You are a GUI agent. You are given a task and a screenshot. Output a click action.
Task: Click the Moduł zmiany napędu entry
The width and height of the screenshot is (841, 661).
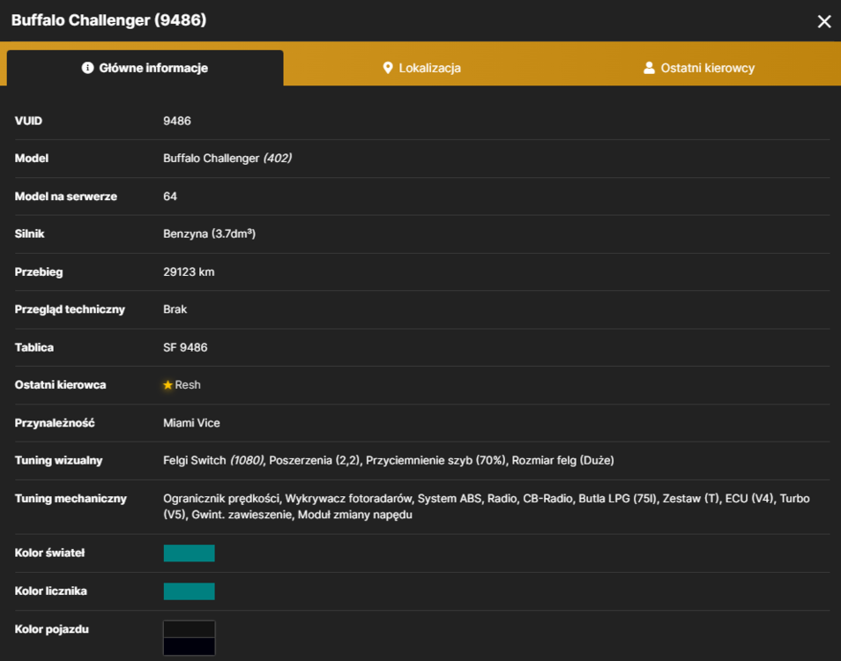[355, 515]
